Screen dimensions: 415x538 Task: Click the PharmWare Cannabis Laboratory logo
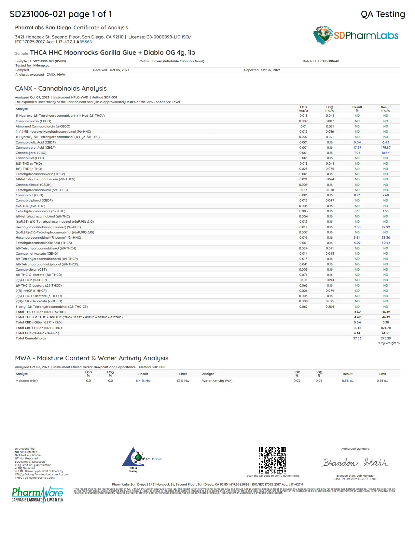coord(37,495)
